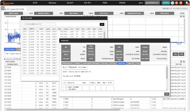Click the Action column header in tracer table
Image resolution: width=190 pixels, height=112 pixels.
[x=101, y=29]
